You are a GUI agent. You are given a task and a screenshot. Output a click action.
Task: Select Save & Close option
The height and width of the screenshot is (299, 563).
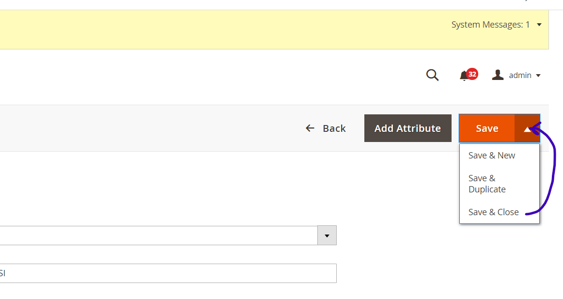point(493,212)
